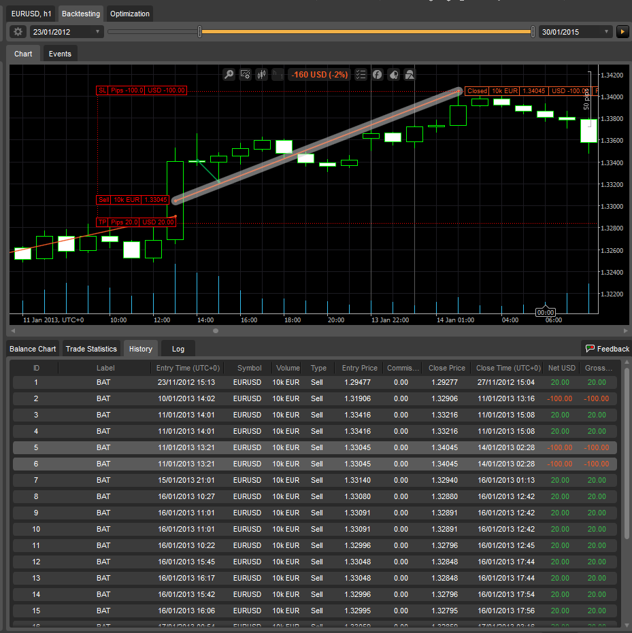
Task: Start backtesting with the play button
Action: [x=622, y=31]
